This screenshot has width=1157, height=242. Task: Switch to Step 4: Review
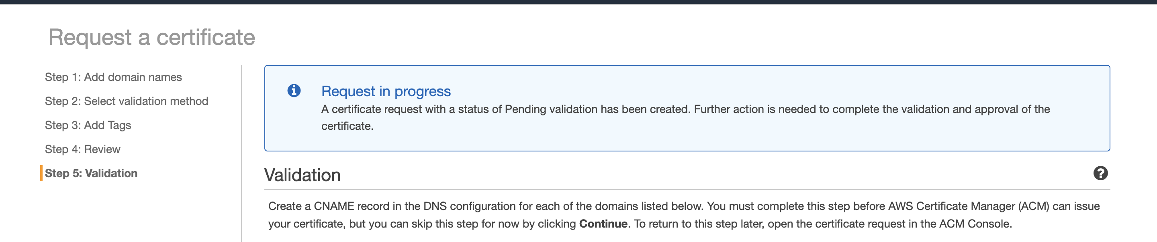pyautogui.click(x=83, y=149)
